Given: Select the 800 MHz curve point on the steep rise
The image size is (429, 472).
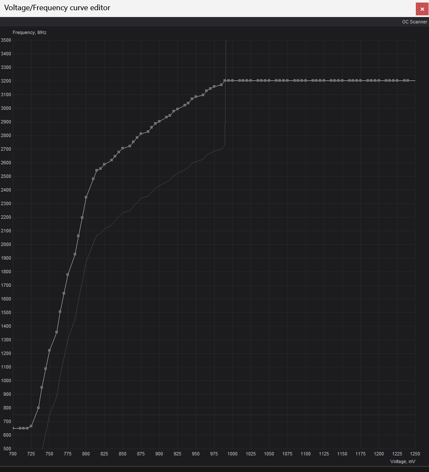Looking at the screenshot, I should (x=38, y=408).
